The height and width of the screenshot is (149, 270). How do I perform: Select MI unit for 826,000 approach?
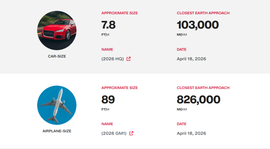point(179,109)
